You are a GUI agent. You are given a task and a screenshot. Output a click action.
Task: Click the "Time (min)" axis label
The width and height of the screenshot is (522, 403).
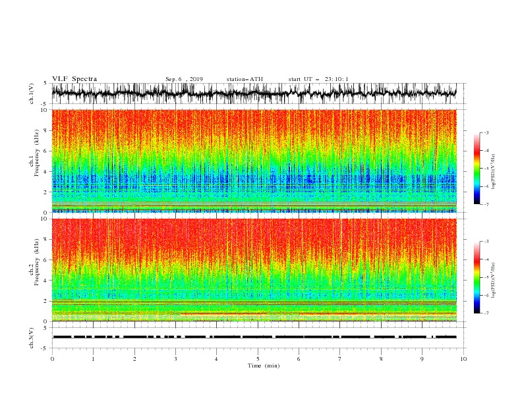264,365
